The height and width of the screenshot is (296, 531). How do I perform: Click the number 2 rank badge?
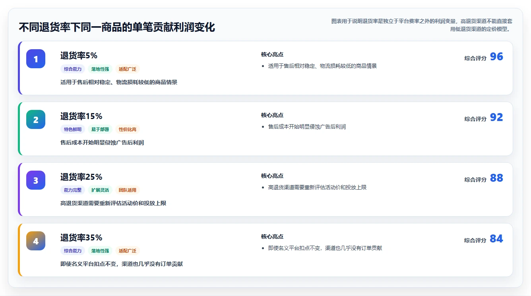[x=36, y=119]
